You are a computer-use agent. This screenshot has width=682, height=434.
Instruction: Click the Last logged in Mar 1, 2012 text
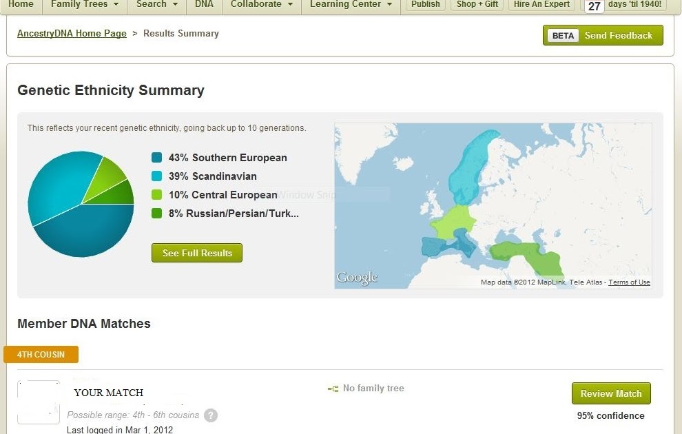(120, 430)
